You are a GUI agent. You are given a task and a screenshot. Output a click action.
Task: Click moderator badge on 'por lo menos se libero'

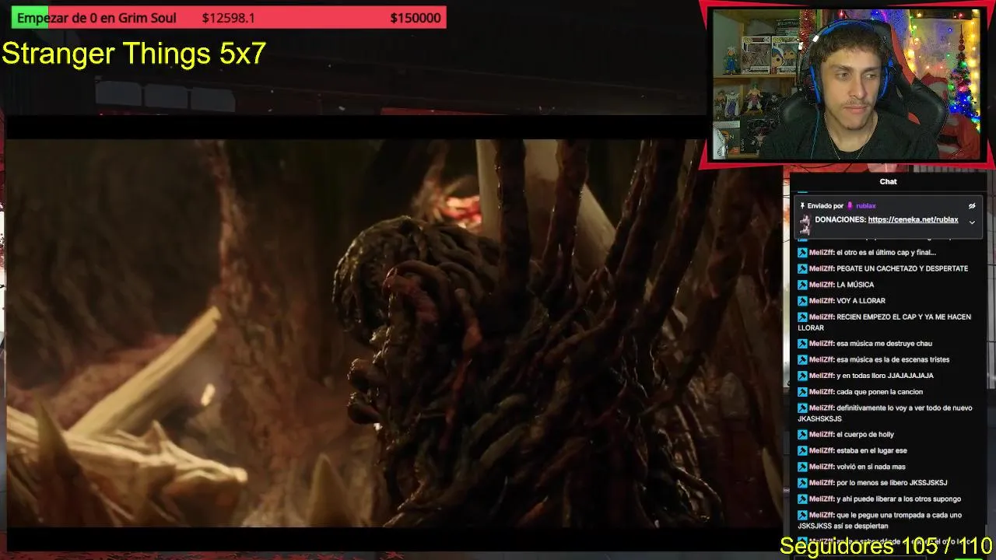[x=802, y=483]
